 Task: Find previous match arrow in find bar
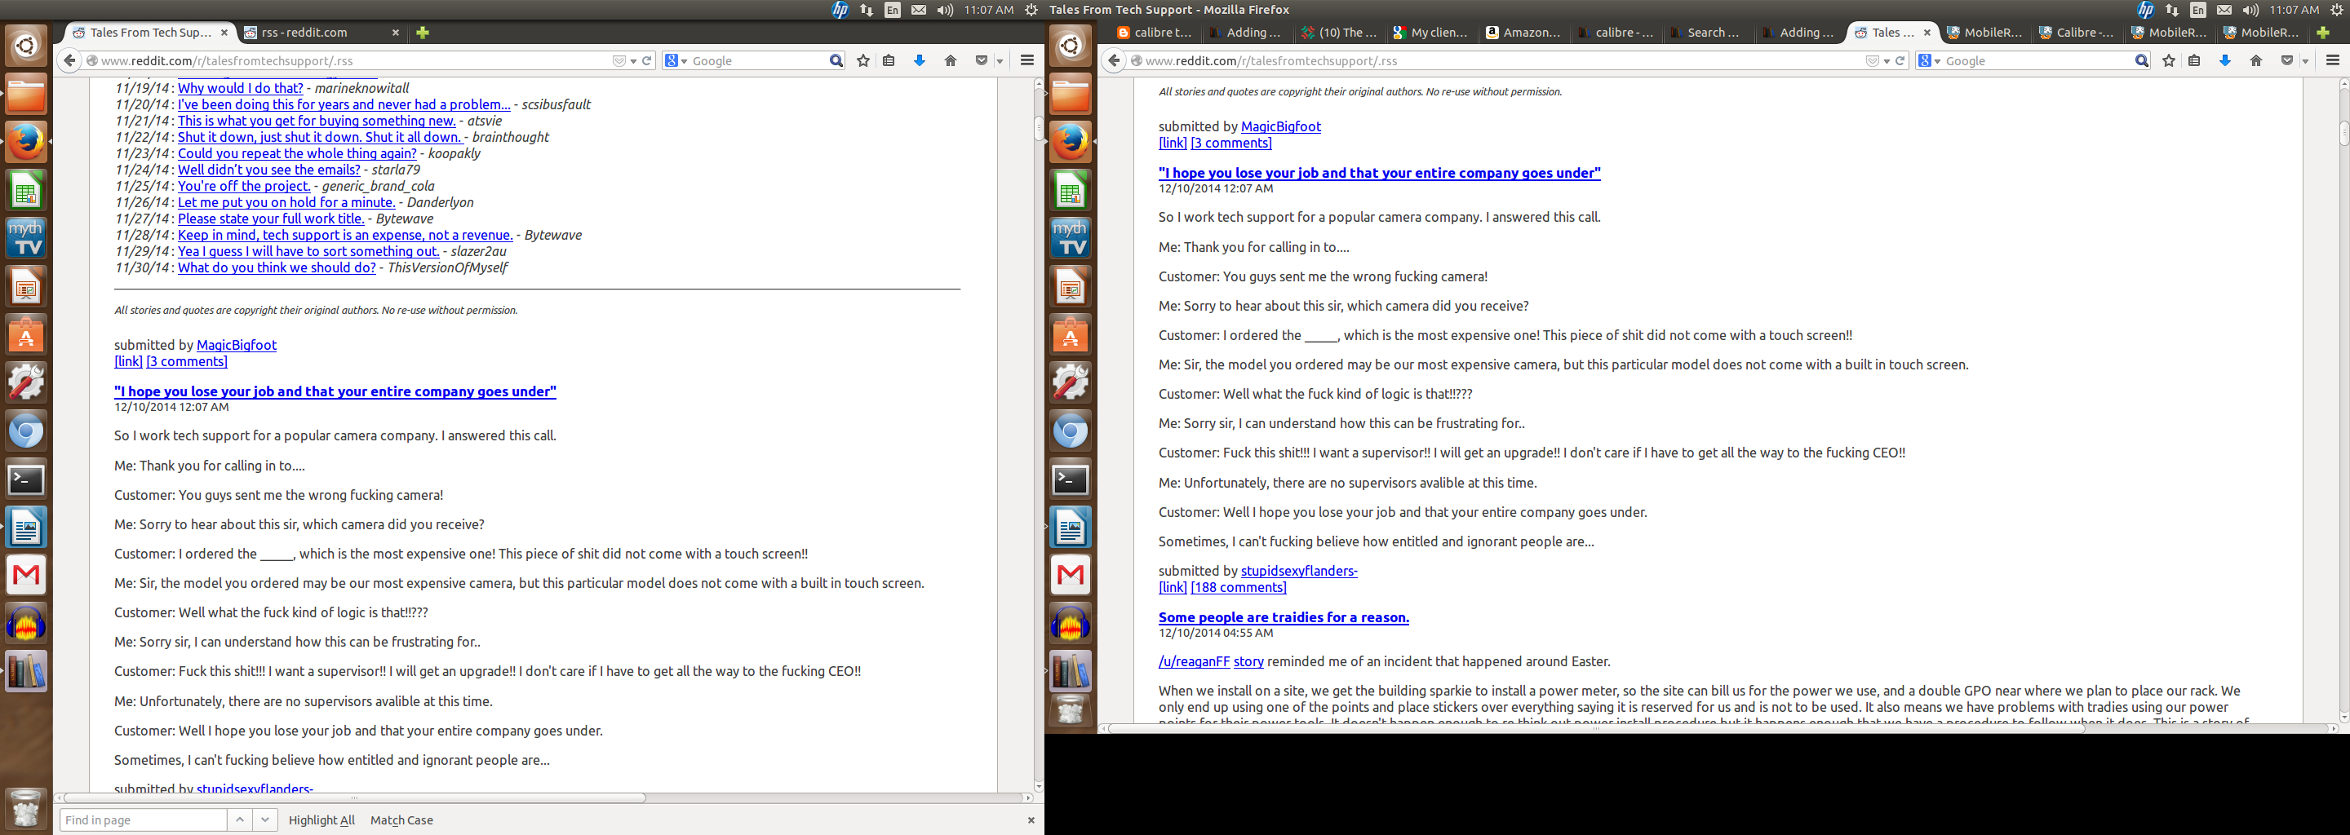tap(239, 820)
